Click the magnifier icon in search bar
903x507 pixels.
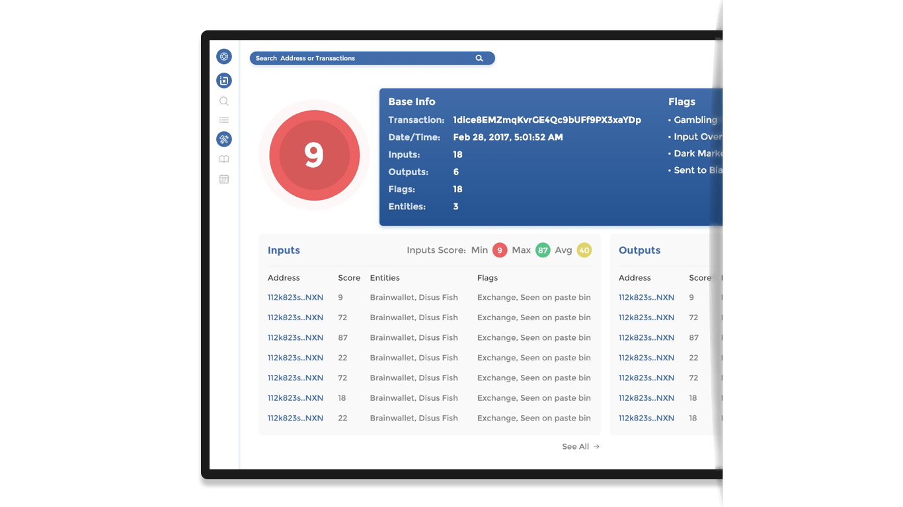coord(479,58)
